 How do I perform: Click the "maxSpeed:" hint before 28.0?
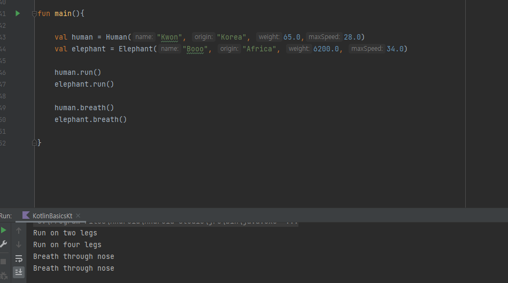tap(324, 37)
